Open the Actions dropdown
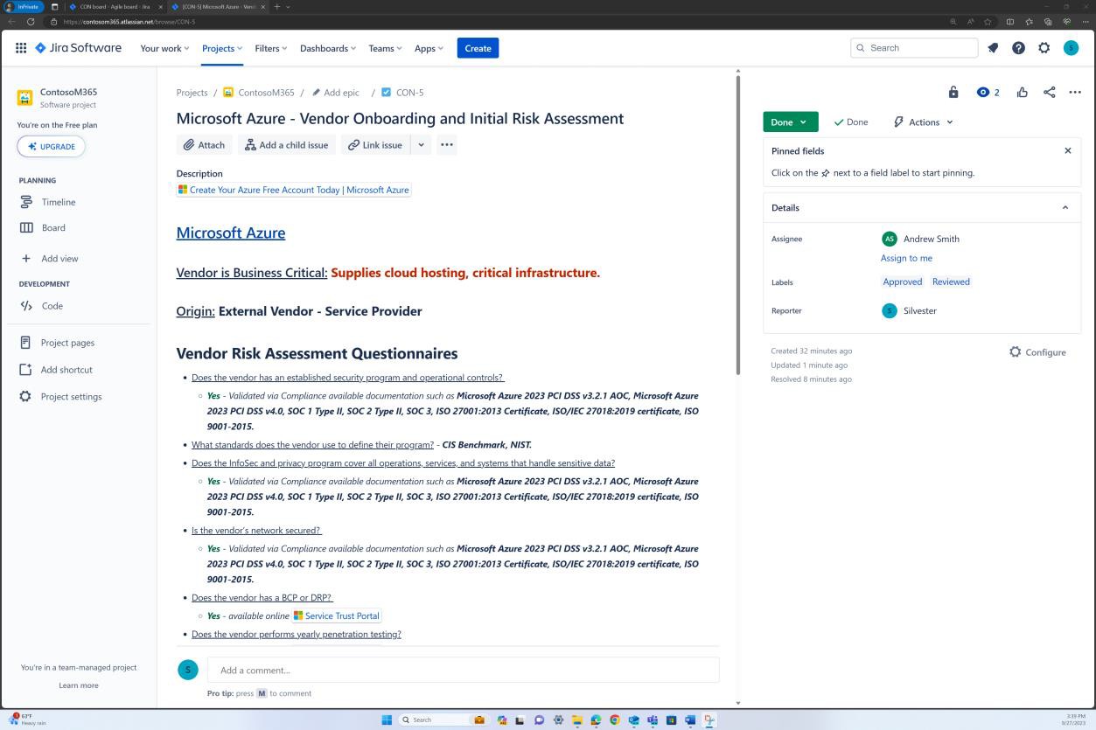1096x730 pixels. 922,122
